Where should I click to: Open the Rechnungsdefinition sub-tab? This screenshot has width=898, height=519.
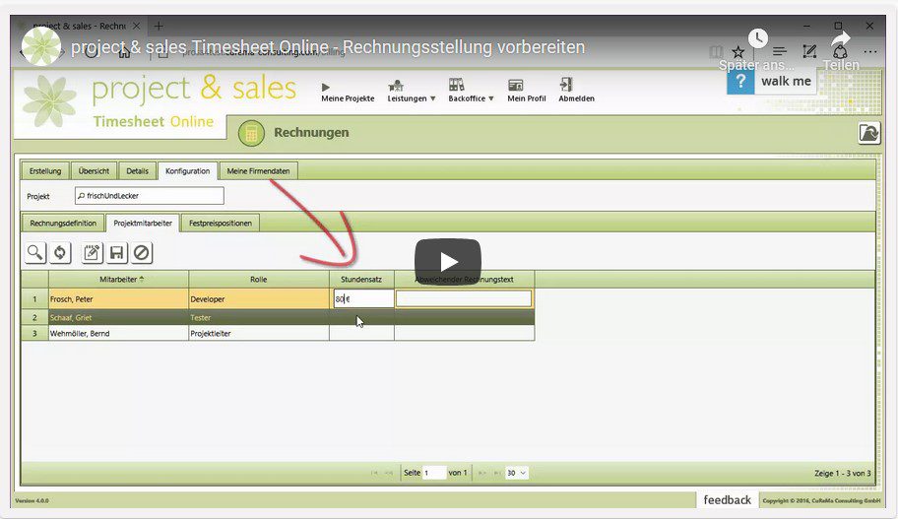(x=63, y=223)
